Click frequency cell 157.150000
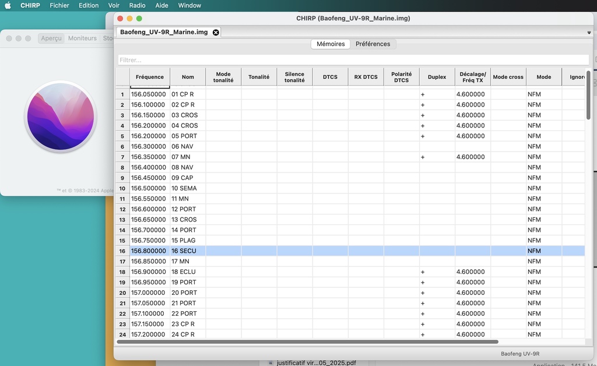 coord(150,324)
